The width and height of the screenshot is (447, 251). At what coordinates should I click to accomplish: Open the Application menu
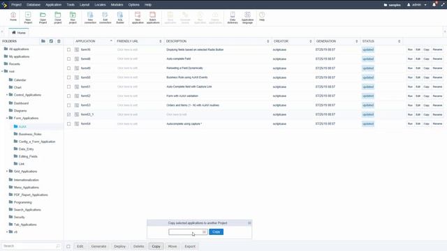coord(53,5)
